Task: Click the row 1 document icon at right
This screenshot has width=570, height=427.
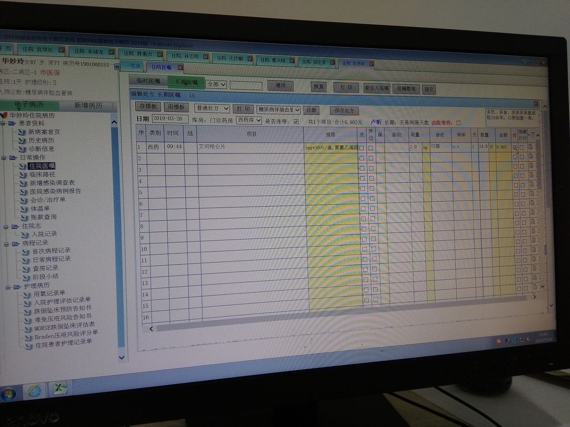Action: tap(530, 147)
